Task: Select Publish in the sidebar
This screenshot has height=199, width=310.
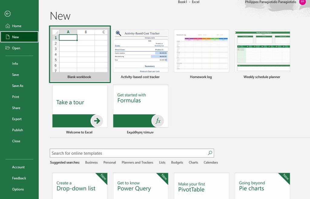Action: tap(17, 130)
